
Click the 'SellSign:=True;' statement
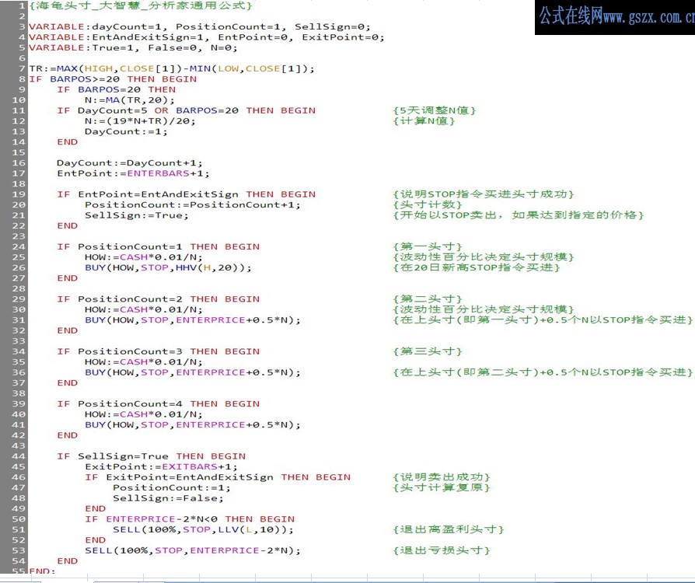pyautogui.click(x=137, y=215)
